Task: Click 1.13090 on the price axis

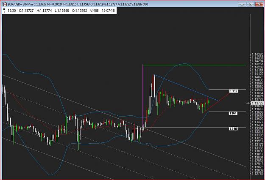Action: 257,151
